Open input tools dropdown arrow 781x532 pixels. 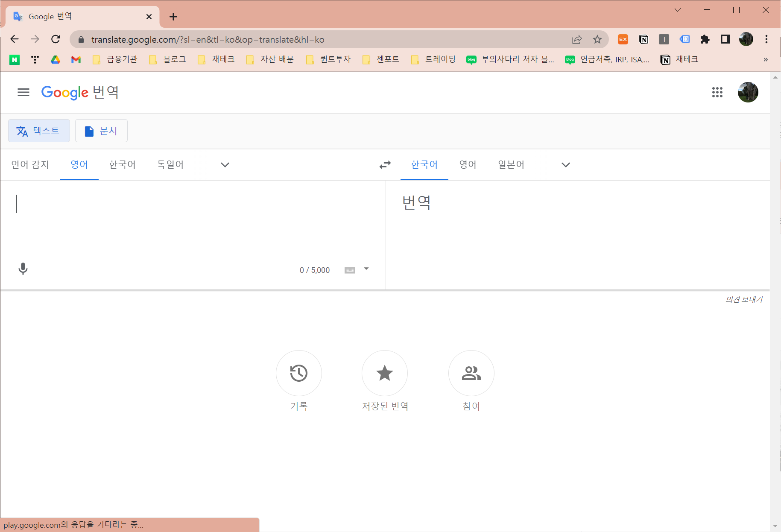pos(366,269)
